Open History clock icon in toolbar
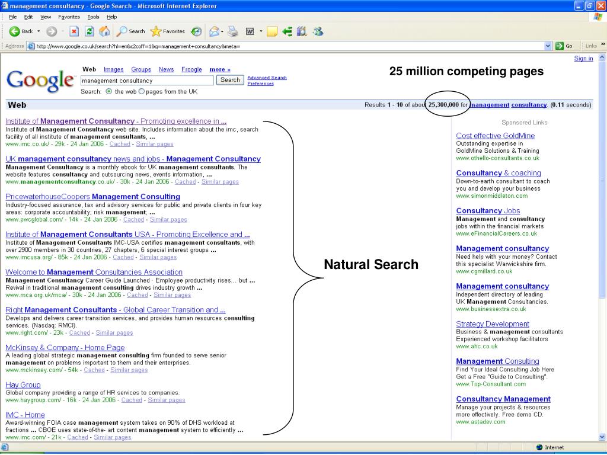The image size is (607, 455). [196, 31]
